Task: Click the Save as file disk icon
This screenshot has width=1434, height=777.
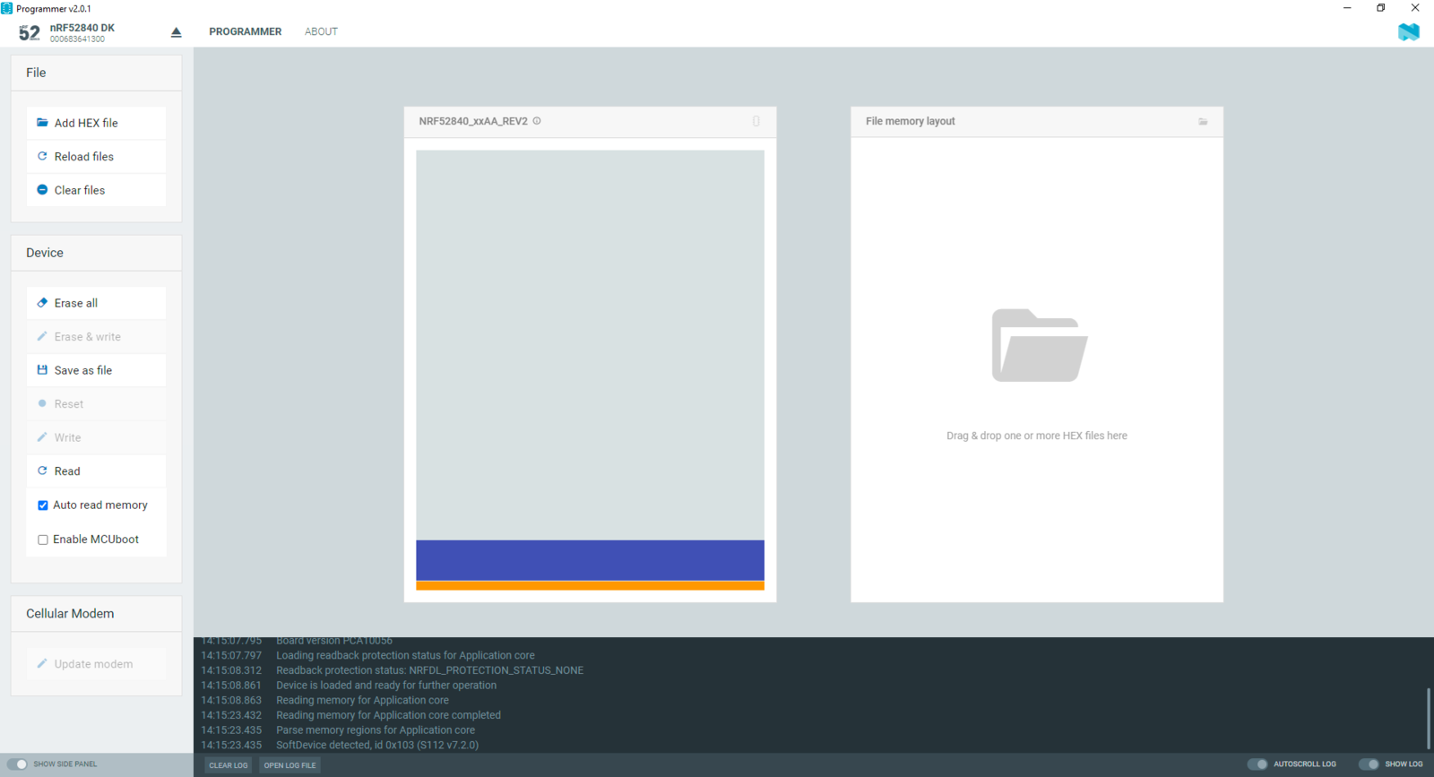Action: [x=42, y=370]
